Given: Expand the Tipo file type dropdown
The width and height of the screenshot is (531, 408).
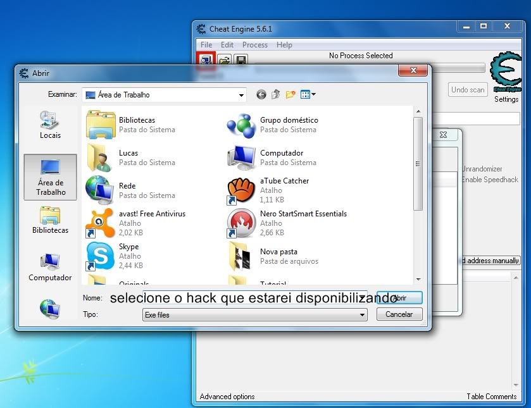Looking at the screenshot, I should (362, 315).
